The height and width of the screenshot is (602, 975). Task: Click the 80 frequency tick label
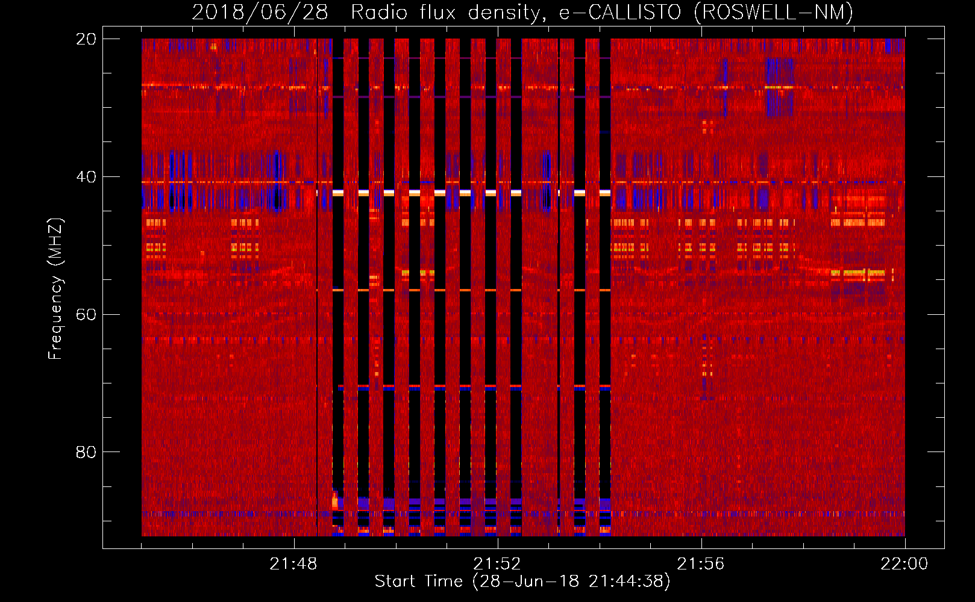[x=86, y=452]
